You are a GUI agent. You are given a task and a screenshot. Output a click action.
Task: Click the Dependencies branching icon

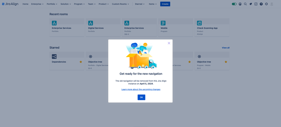pyautogui.click(x=54, y=57)
